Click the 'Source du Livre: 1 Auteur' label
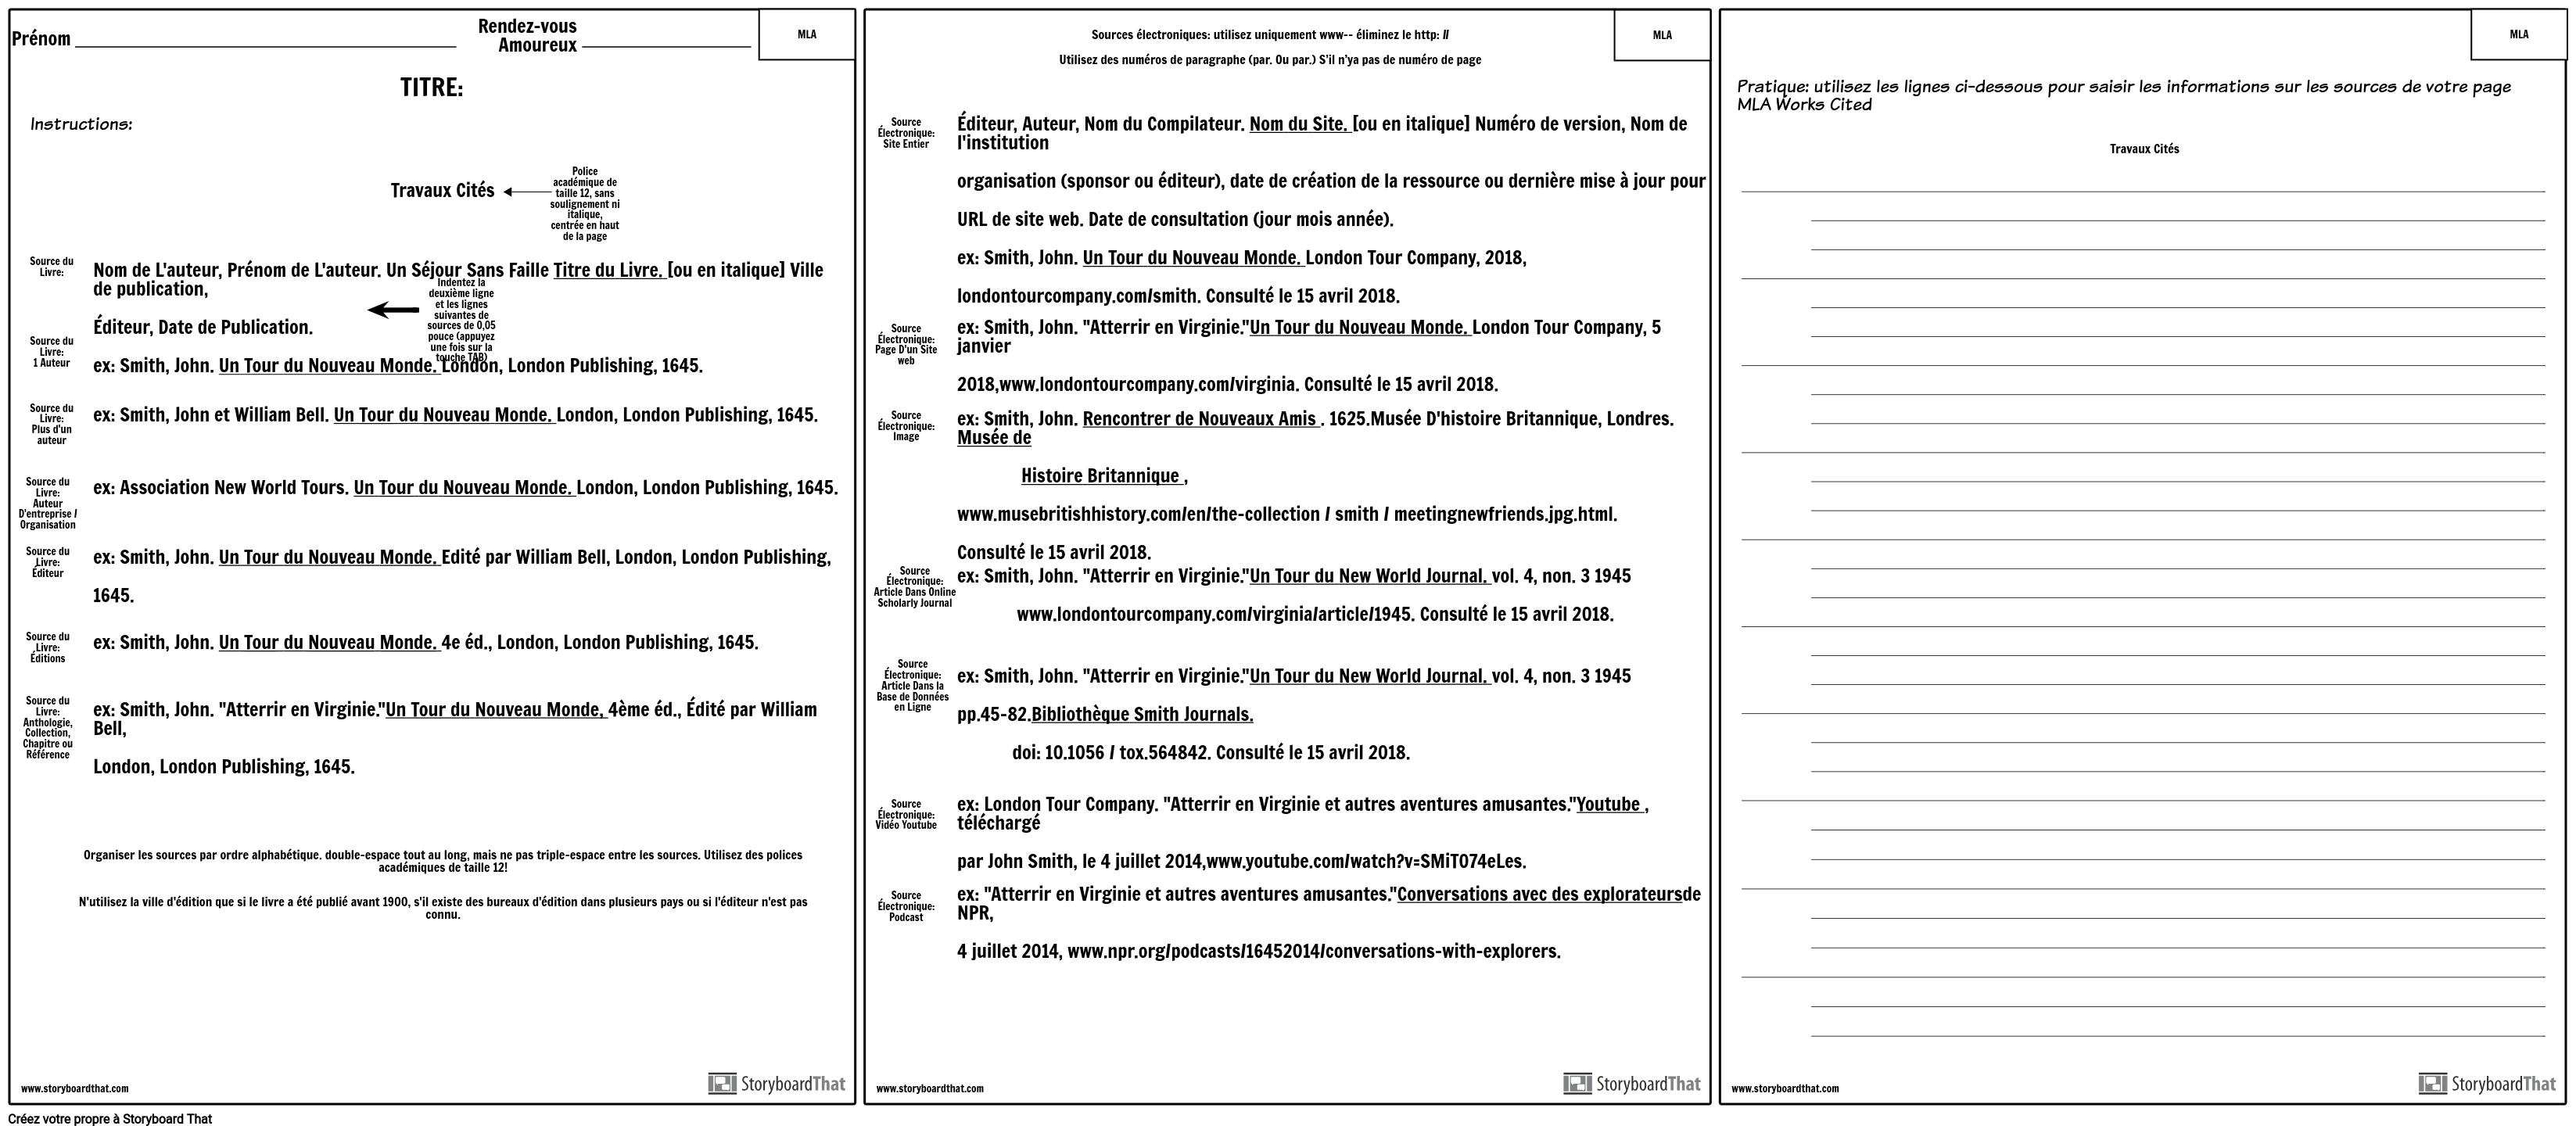 point(52,352)
